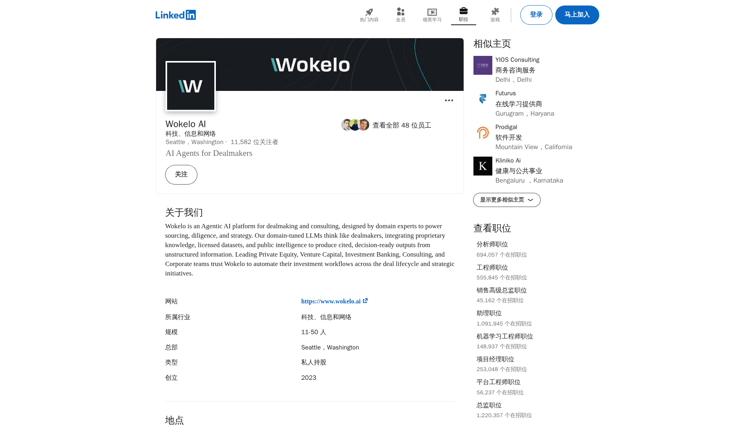Follow Wokelo AI with 关注 button
The height and width of the screenshot is (425, 755).
[181, 175]
